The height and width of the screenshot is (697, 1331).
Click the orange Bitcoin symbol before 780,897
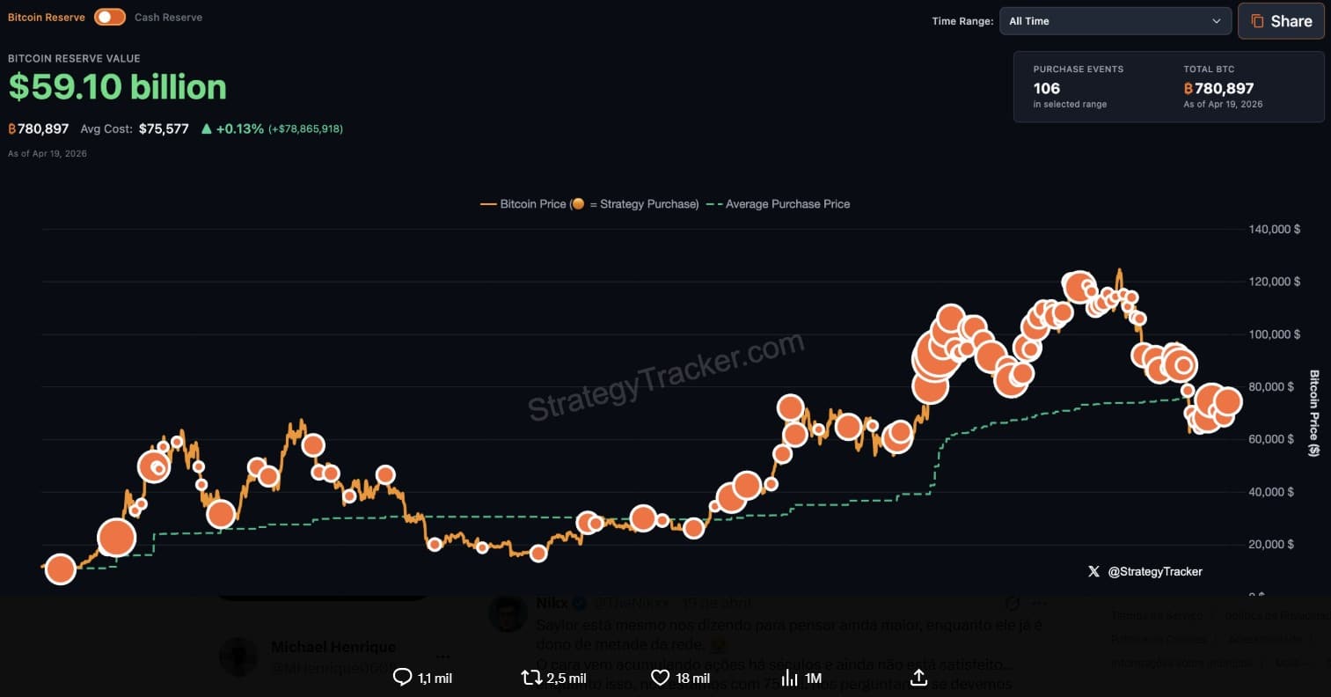coord(12,128)
